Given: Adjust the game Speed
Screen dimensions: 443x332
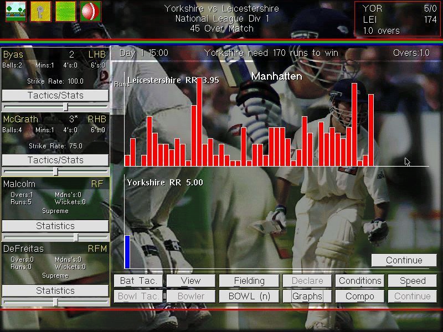Looking at the screenshot, I should tap(412, 281).
